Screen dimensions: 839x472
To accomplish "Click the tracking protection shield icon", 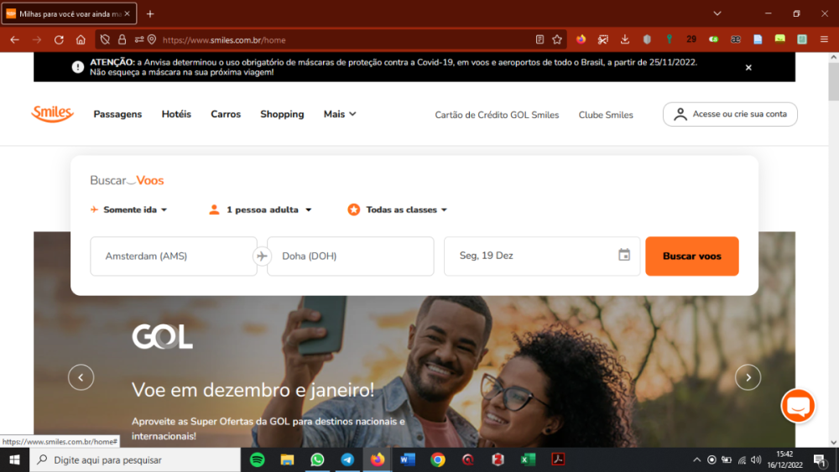I will [105, 39].
